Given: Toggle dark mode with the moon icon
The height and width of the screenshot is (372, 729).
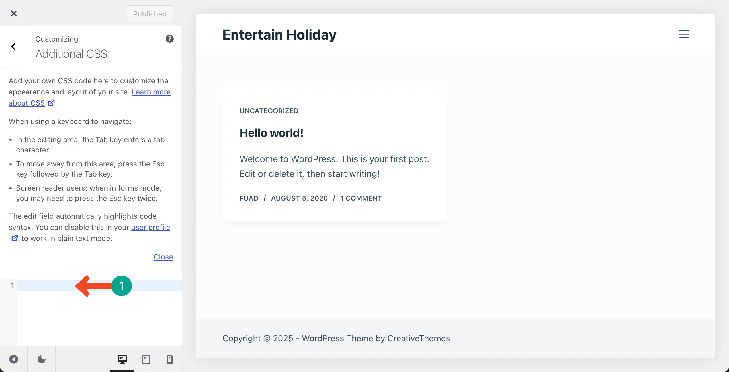Looking at the screenshot, I should point(41,359).
